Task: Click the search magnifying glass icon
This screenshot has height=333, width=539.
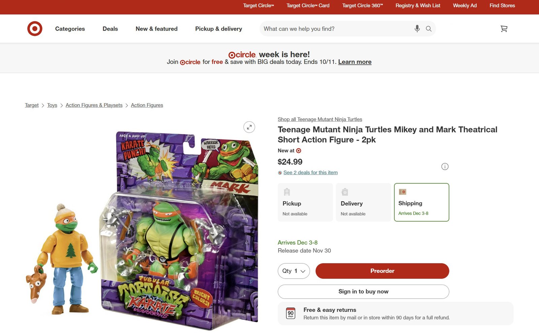Action: [429, 29]
